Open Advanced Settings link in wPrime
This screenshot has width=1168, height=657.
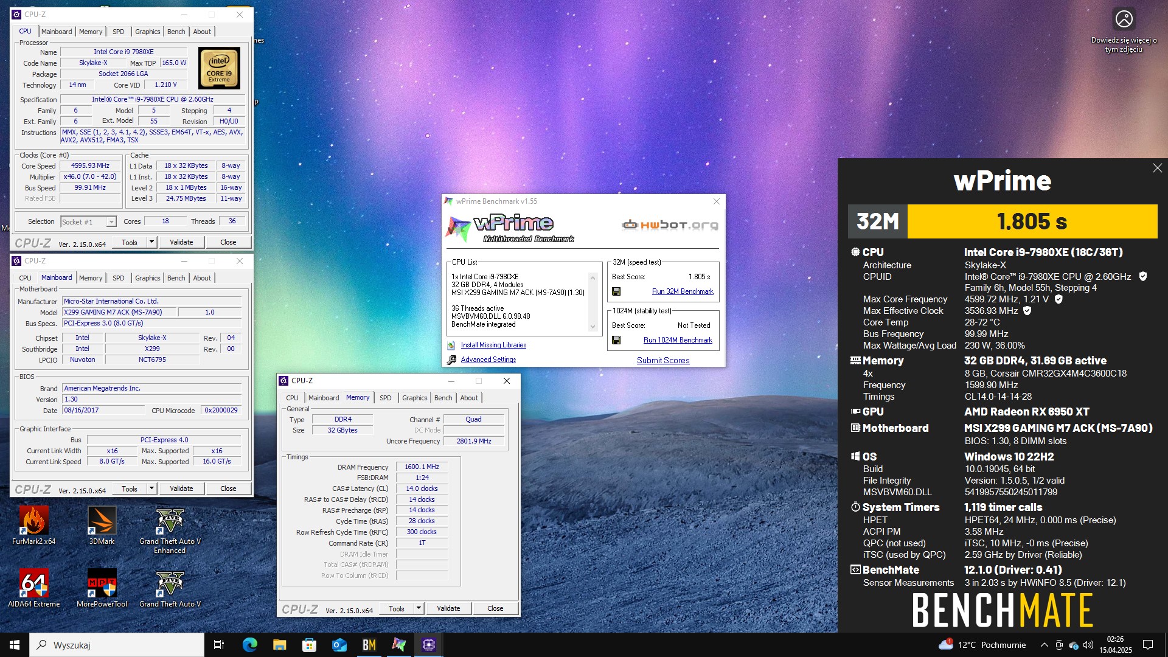(488, 360)
